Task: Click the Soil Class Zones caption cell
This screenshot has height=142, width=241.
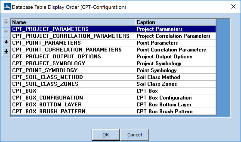Action: [157, 84]
